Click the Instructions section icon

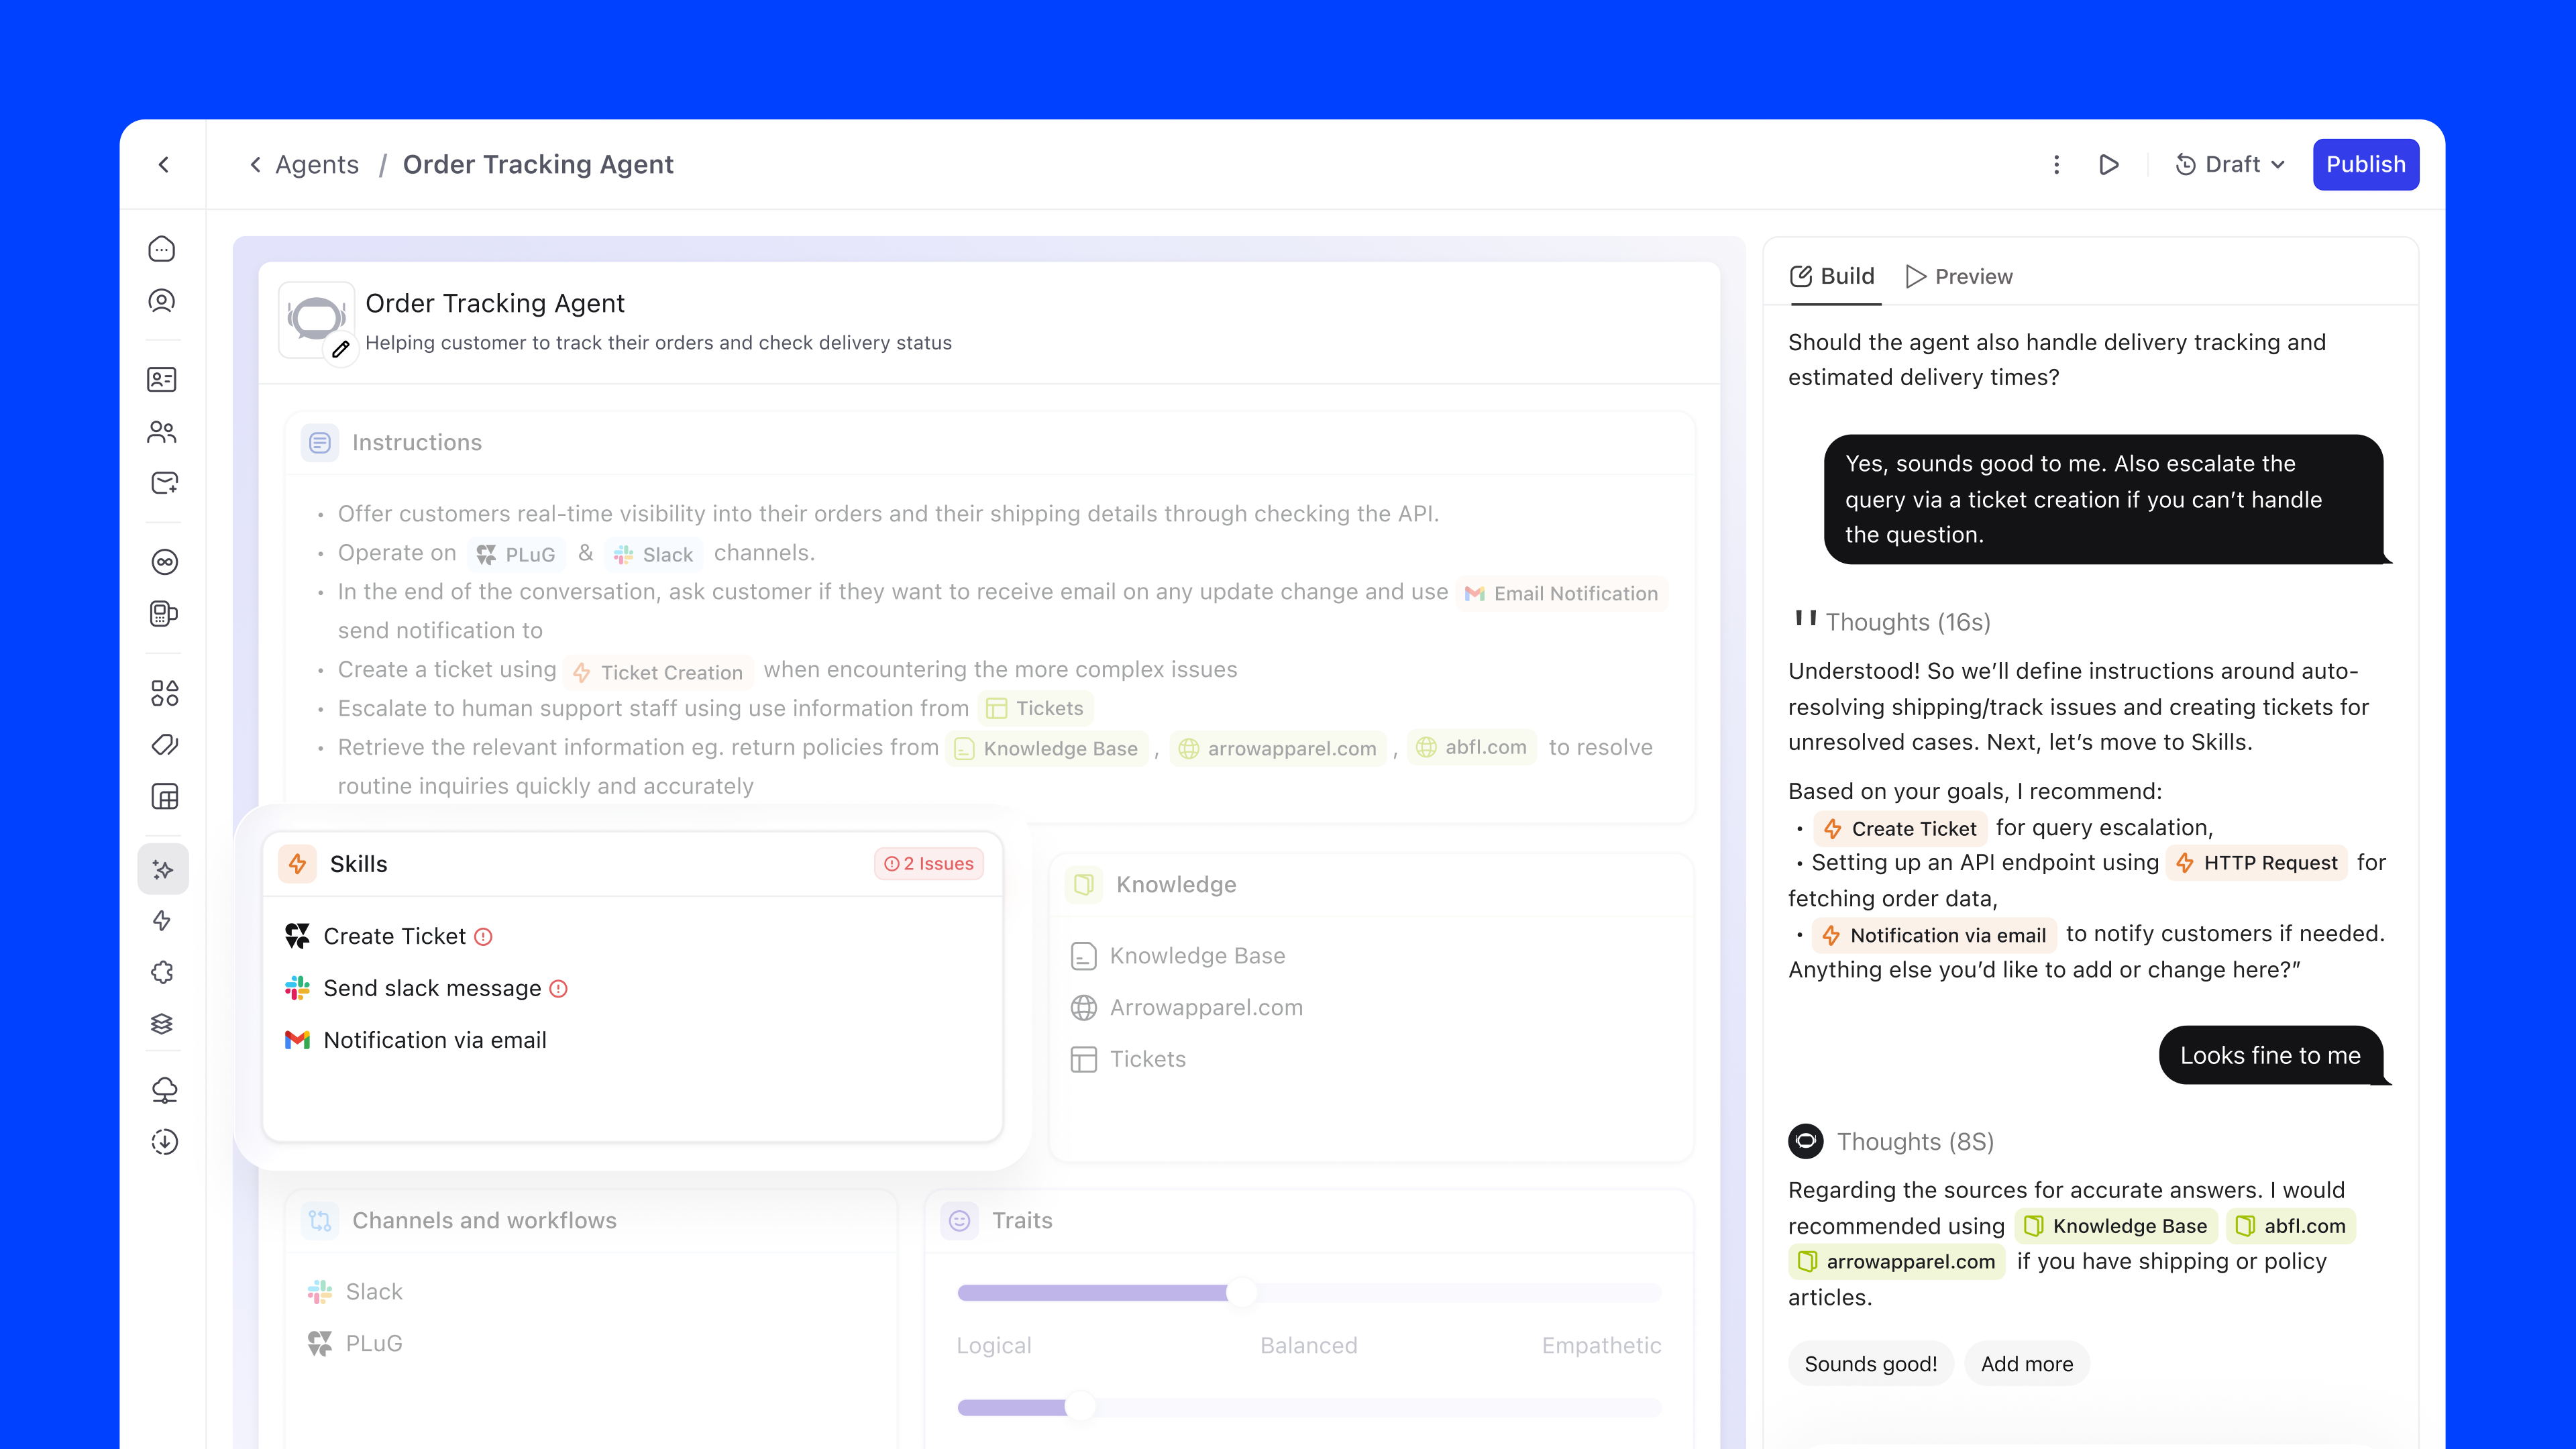(320, 443)
